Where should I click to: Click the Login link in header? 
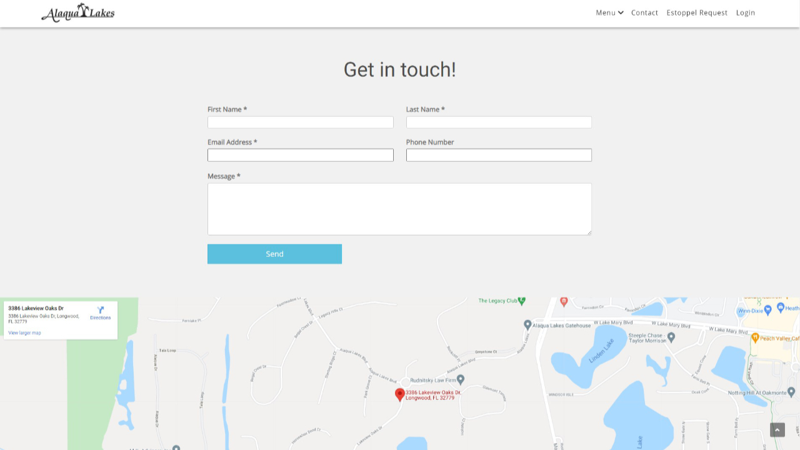[745, 12]
